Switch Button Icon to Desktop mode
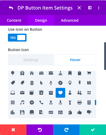 pyautogui.click(x=31, y=60)
